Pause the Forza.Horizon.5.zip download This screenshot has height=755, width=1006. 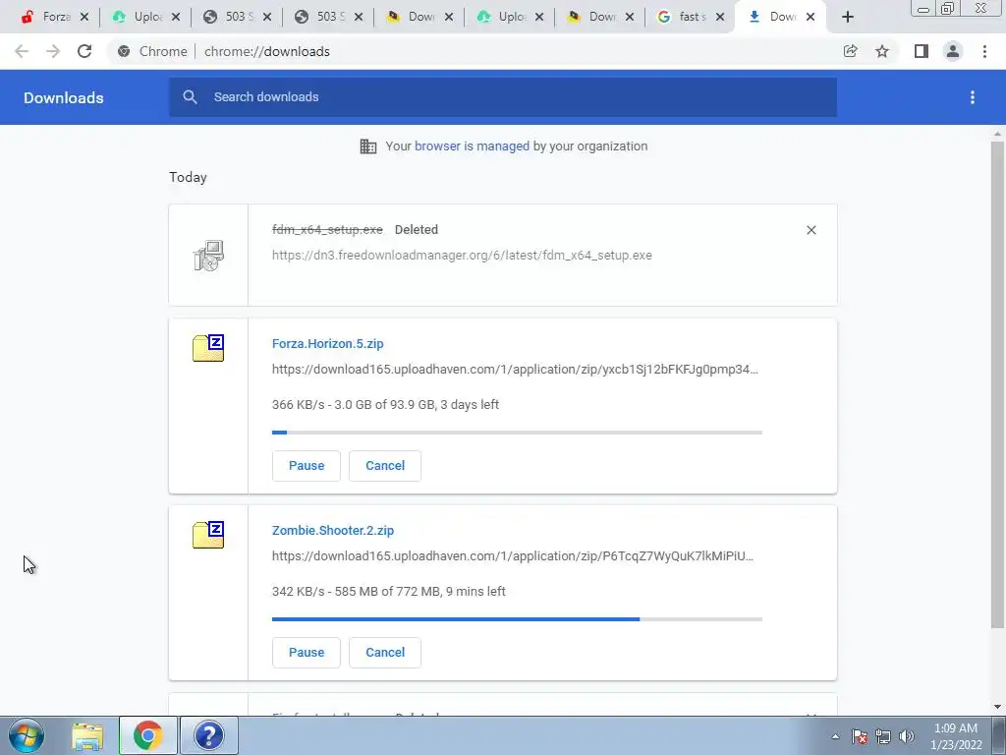click(x=307, y=466)
